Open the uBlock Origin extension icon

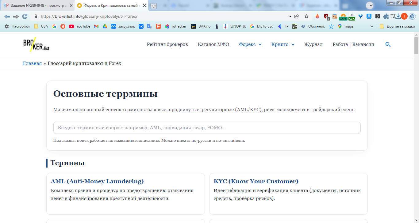click(x=327, y=17)
